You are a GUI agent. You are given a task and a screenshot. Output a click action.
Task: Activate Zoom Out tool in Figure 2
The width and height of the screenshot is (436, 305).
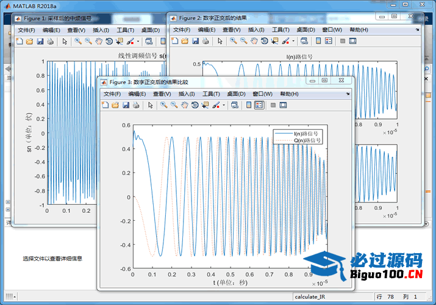[244, 41]
